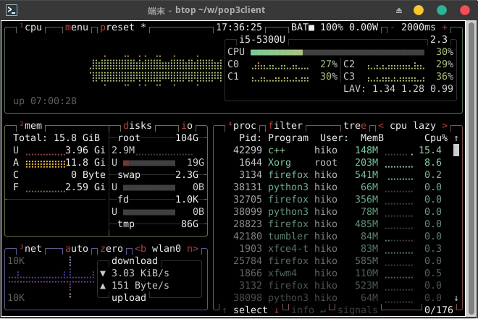This screenshot has height=319, width=478.
Task: Select the xfce4-t process row
Action: click(337, 248)
